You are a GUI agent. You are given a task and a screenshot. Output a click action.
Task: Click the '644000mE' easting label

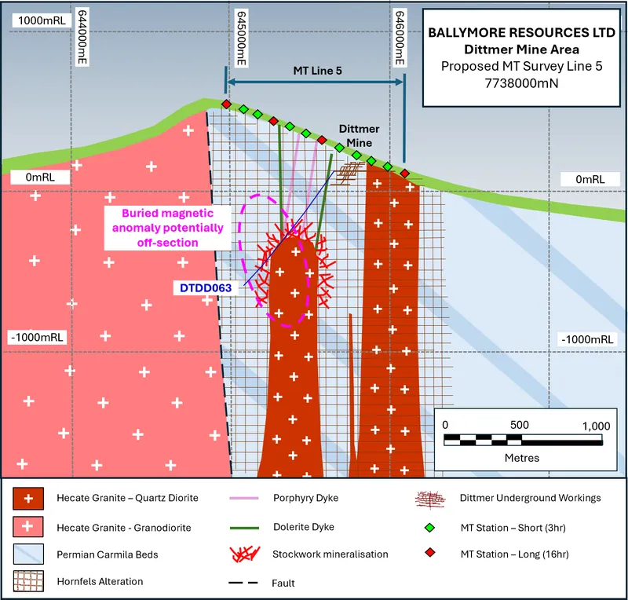(82, 37)
